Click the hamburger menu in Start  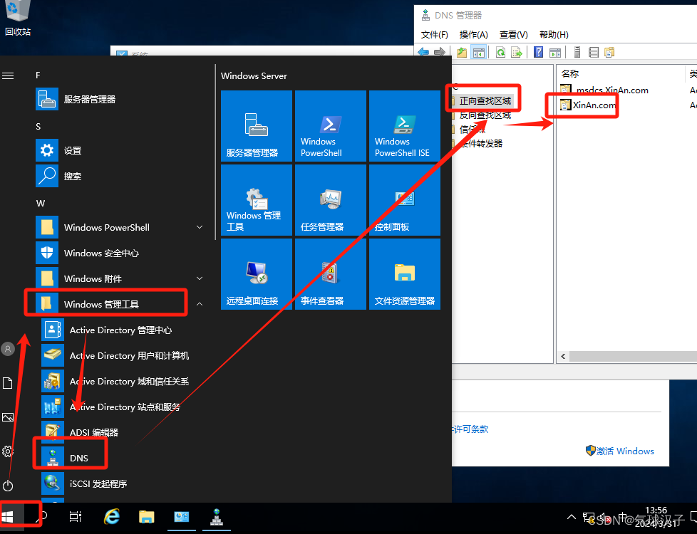[x=8, y=75]
